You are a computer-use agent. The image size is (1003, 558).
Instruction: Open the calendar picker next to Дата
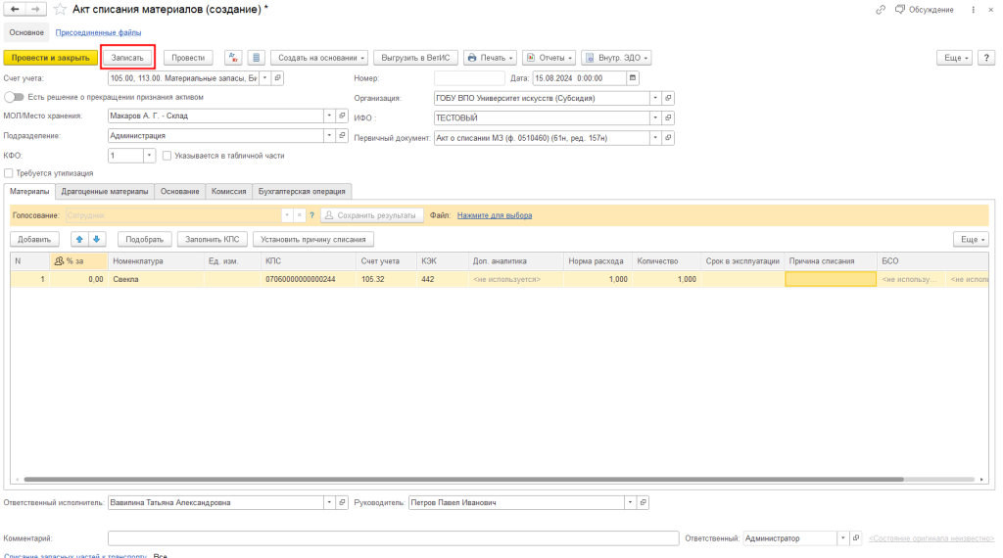[x=632, y=78]
